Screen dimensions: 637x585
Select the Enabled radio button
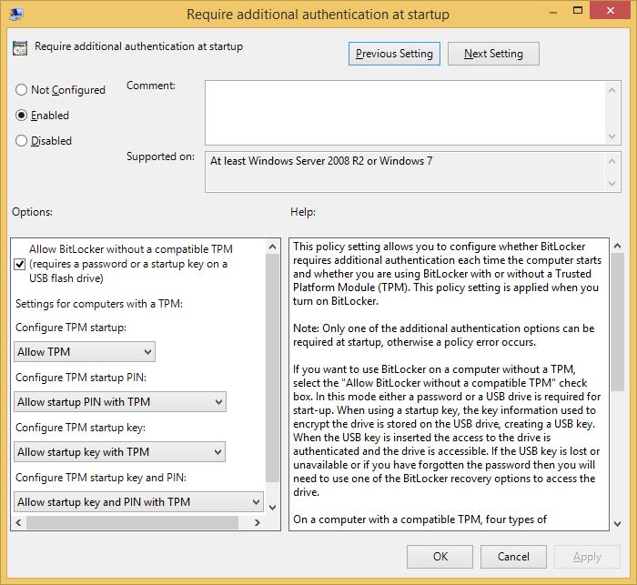click(x=22, y=116)
